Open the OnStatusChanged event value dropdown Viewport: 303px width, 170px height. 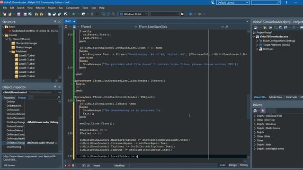[56, 143]
